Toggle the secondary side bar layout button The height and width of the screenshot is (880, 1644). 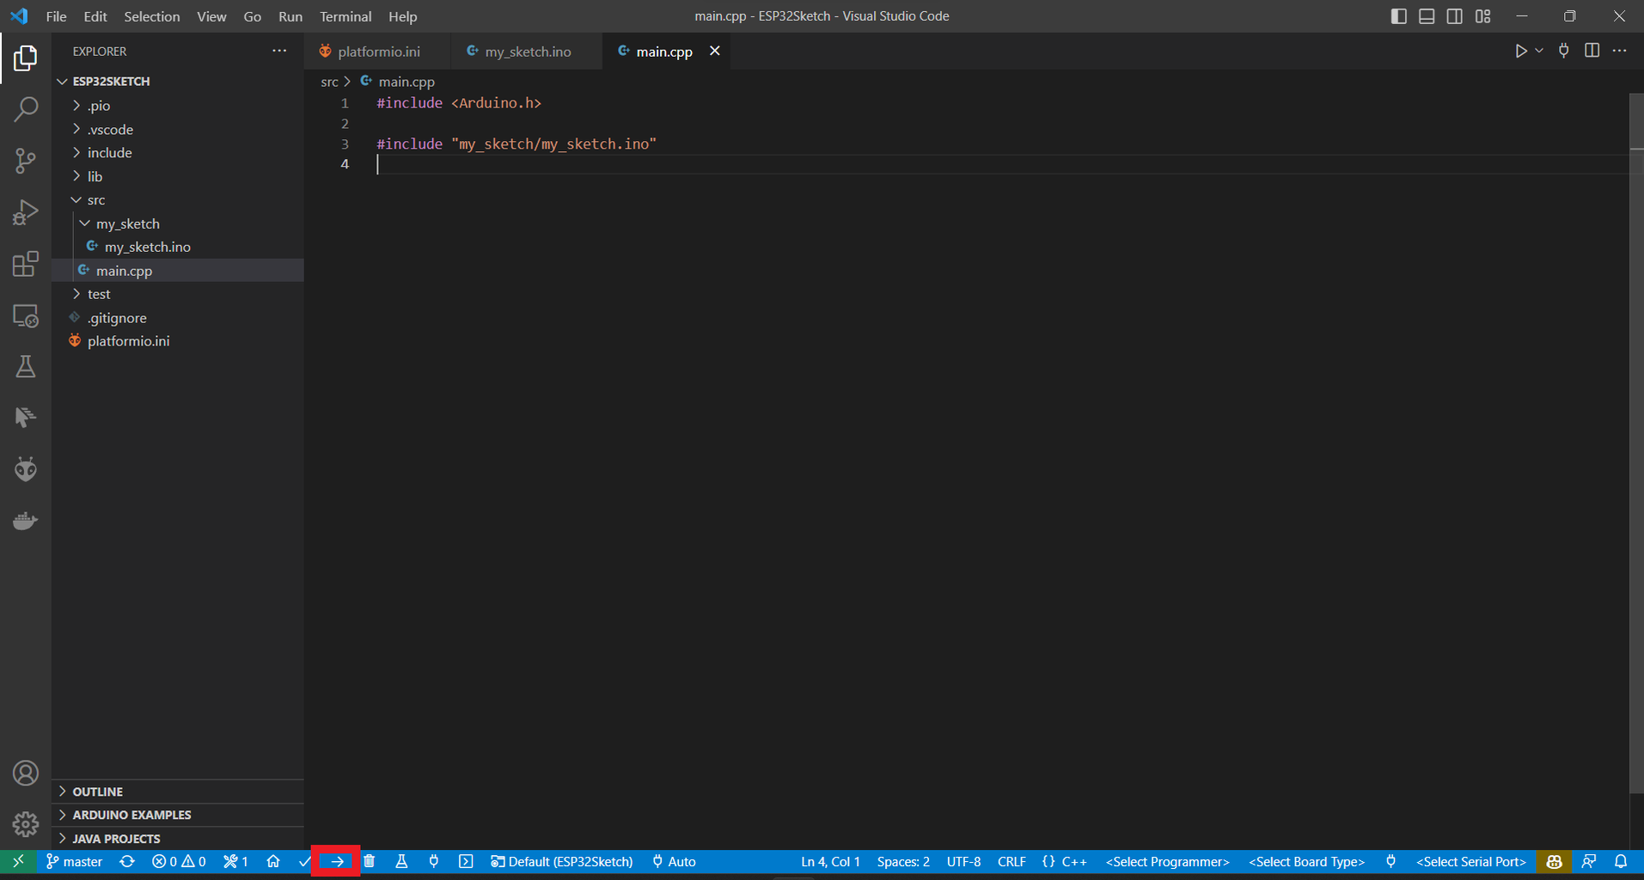tap(1455, 16)
